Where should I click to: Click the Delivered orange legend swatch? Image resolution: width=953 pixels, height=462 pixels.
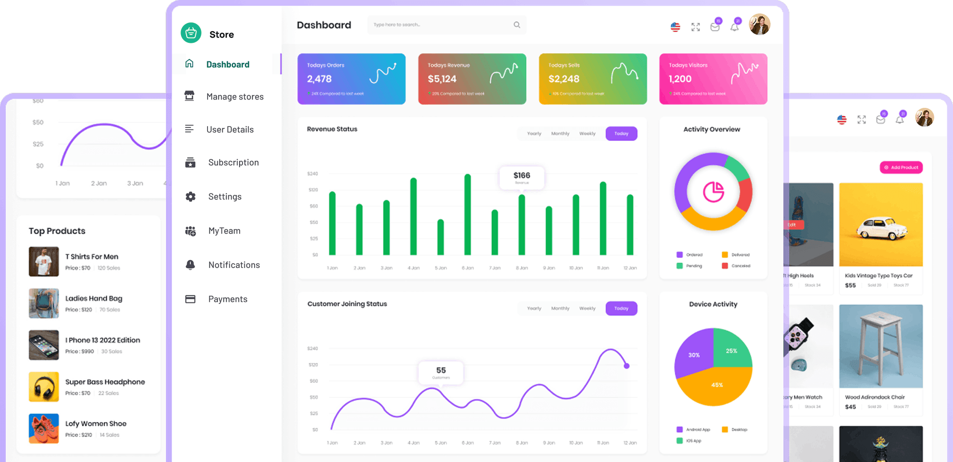tap(725, 254)
